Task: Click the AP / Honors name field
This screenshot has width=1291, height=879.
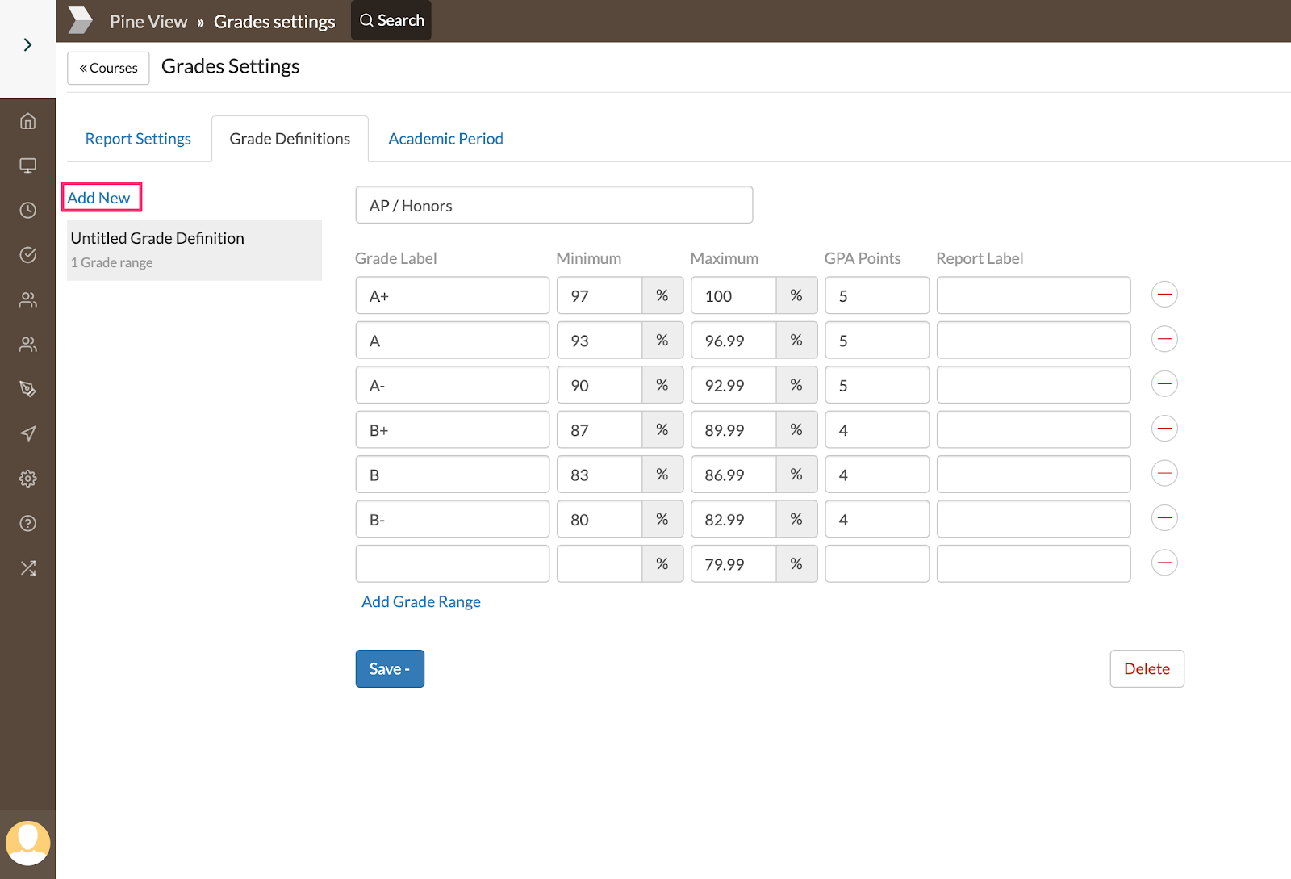Action: (554, 205)
